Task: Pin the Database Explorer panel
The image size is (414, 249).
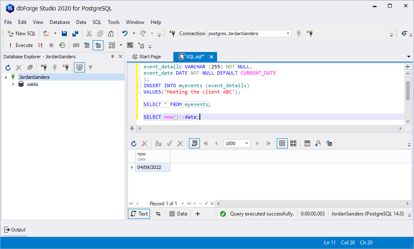Action: 112,56
